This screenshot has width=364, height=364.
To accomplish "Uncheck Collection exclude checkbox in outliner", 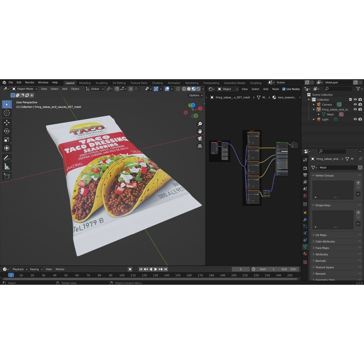I will (x=350, y=99).
